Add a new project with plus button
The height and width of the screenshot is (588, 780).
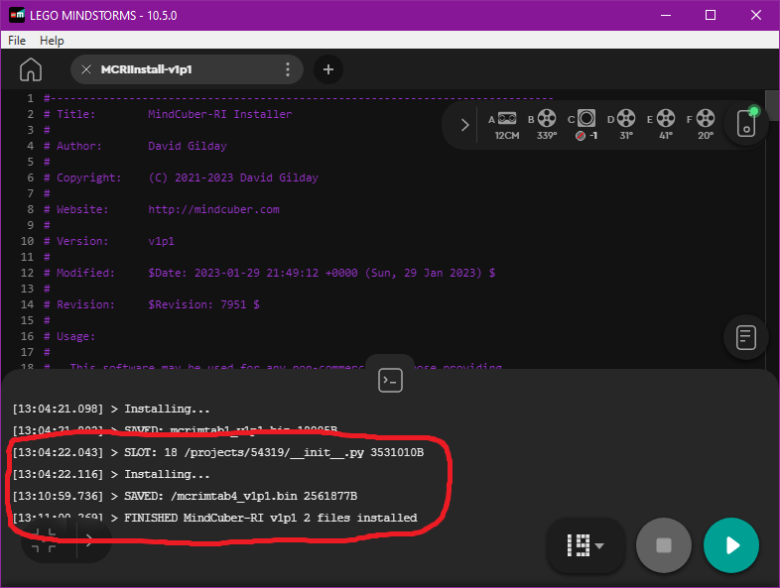coord(328,69)
